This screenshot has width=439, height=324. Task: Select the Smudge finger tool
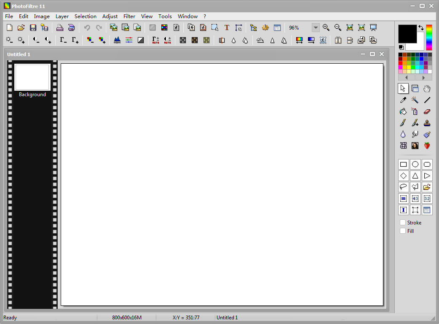click(x=415, y=134)
